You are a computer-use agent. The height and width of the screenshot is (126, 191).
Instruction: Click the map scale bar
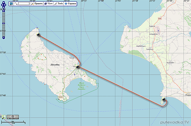pos(13,122)
